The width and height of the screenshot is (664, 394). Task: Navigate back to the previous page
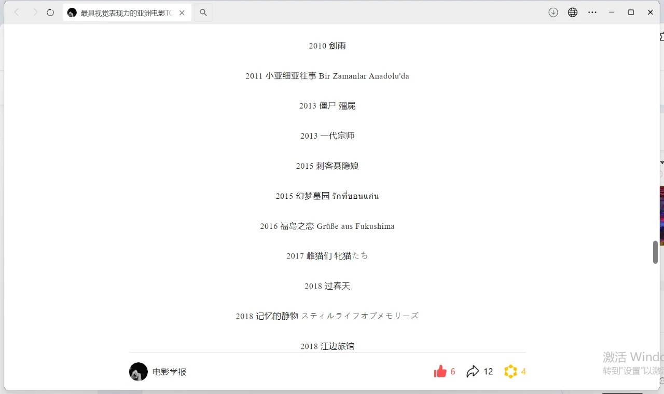coord(16,12)
